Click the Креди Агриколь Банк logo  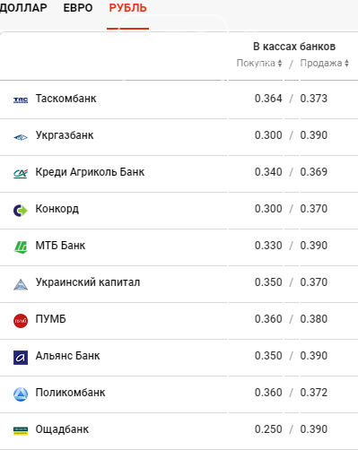21,173
